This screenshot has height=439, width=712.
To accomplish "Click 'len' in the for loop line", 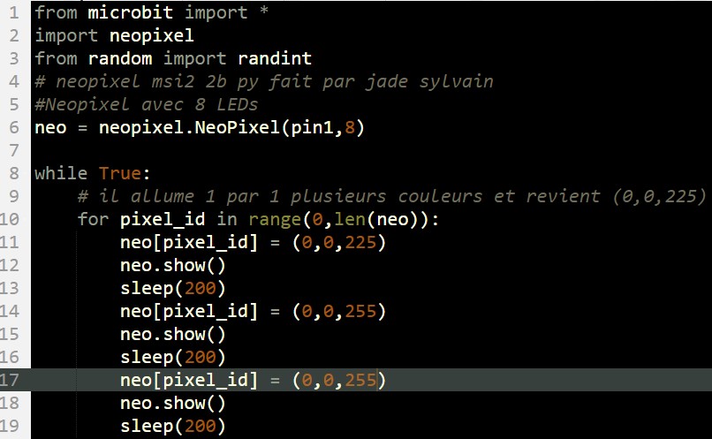I will 350,219.
